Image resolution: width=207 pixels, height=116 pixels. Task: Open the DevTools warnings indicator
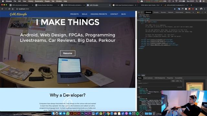[x=198, y=12]
